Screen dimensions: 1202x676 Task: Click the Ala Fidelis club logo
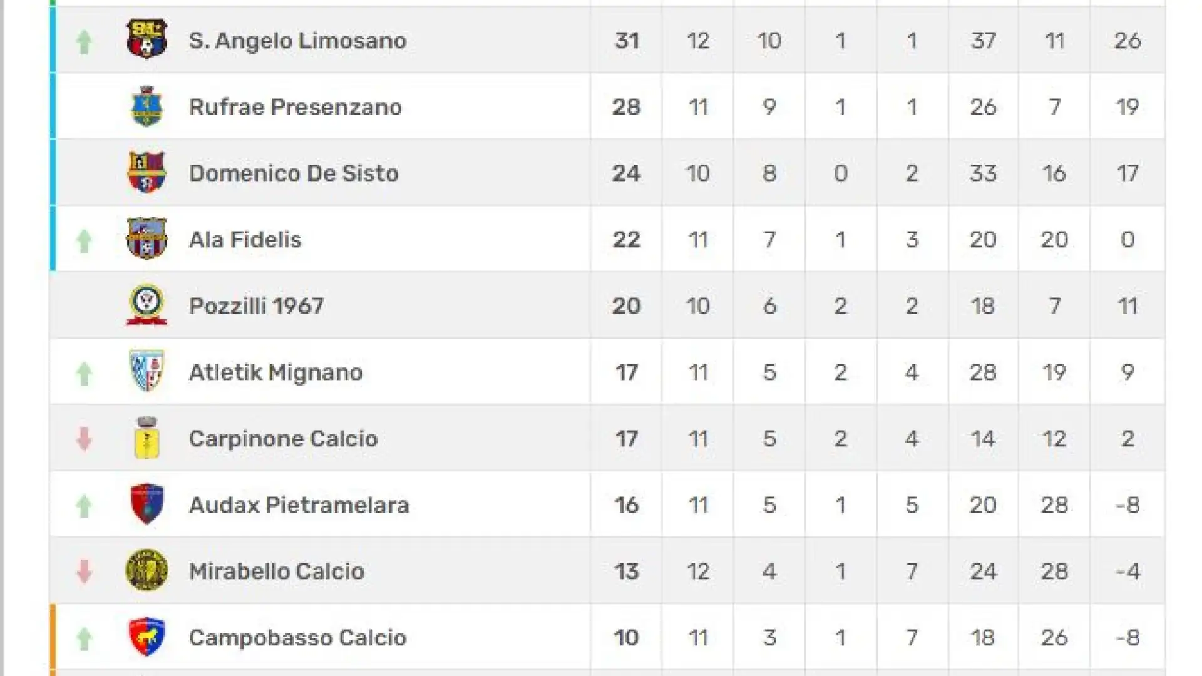point(146,238)
